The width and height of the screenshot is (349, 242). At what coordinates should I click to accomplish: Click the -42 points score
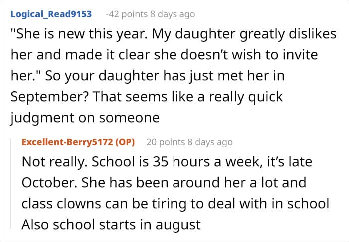click(x=127, y=14)
